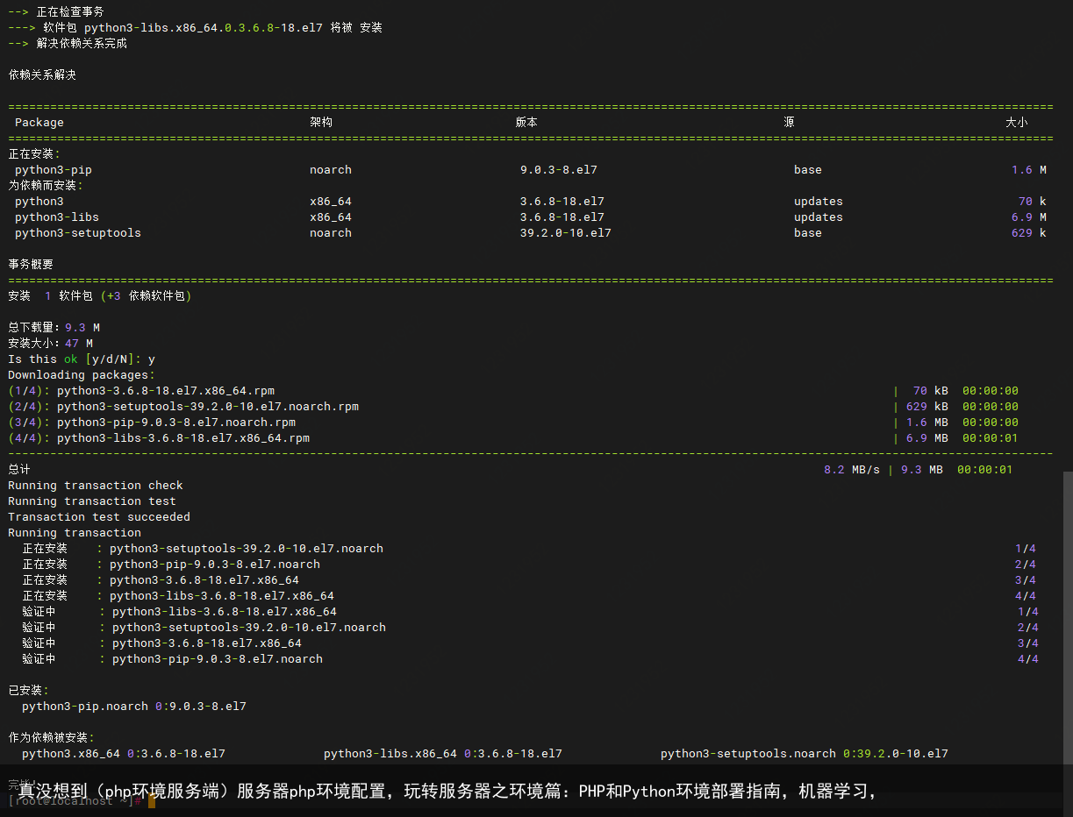
Task: Click the 'Running transaction check' line
Action: pyautogui.click(x=96, y=486)
